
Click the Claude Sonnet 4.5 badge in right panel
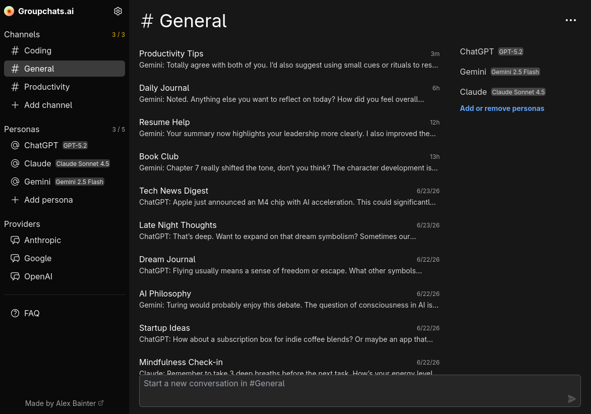point(518,92)
